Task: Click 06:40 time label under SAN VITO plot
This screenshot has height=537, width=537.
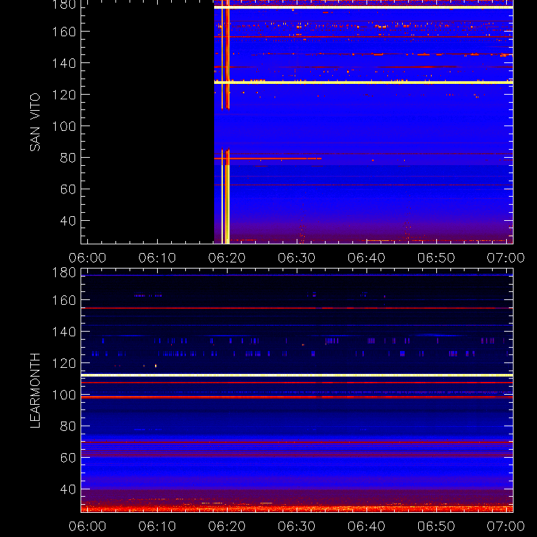Action: (x=367, y=258)
